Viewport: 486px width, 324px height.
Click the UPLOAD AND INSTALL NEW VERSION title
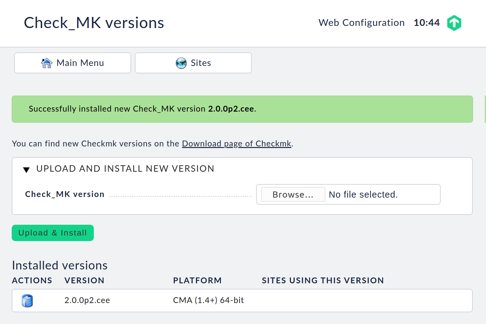point(125,169)
